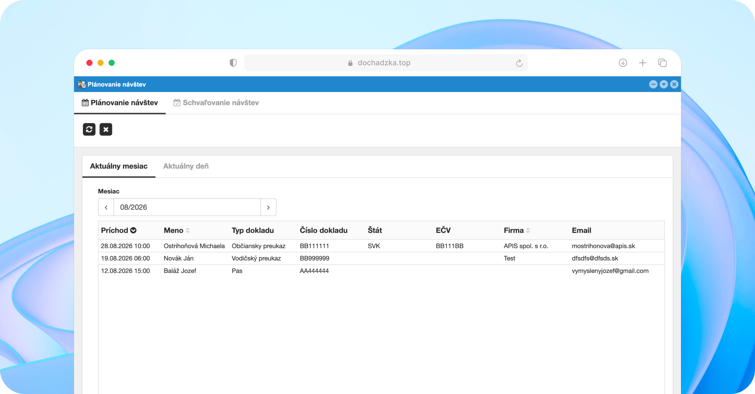Click the document number AA444444
Screen dimensions: 755x394
314,271
